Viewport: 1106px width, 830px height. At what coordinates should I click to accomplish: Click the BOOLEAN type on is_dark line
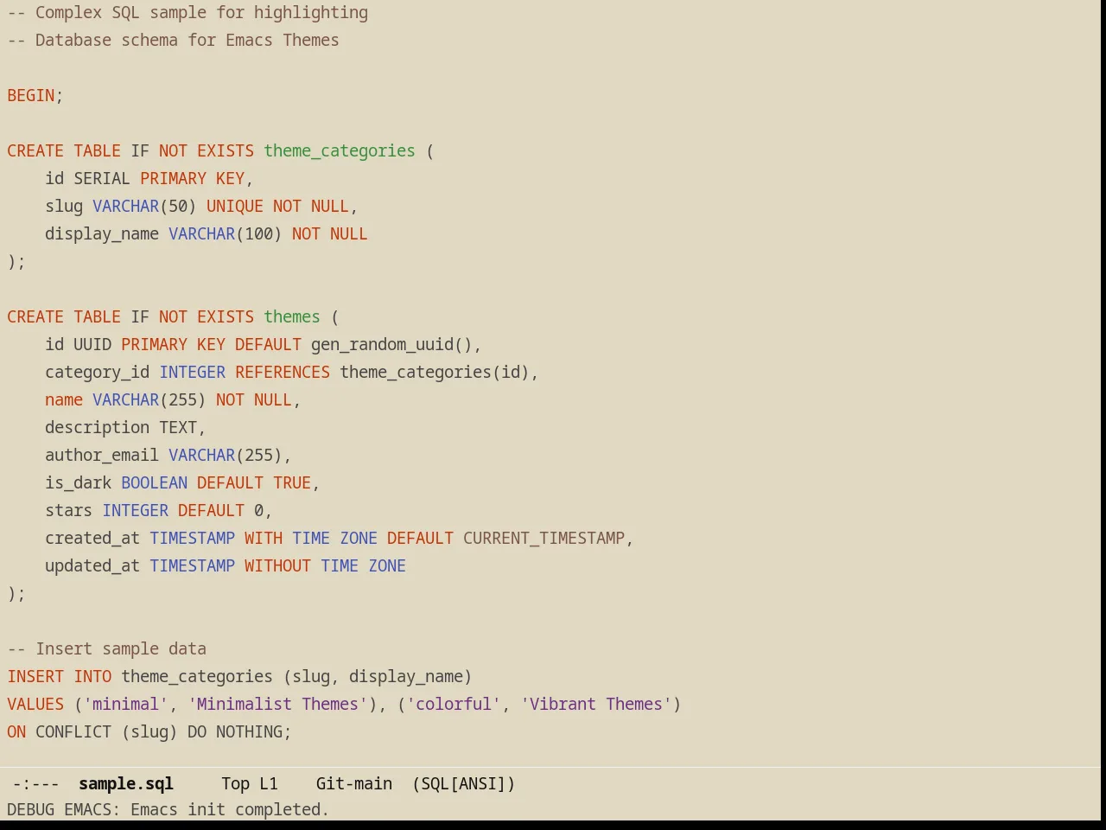click(154, 482)
